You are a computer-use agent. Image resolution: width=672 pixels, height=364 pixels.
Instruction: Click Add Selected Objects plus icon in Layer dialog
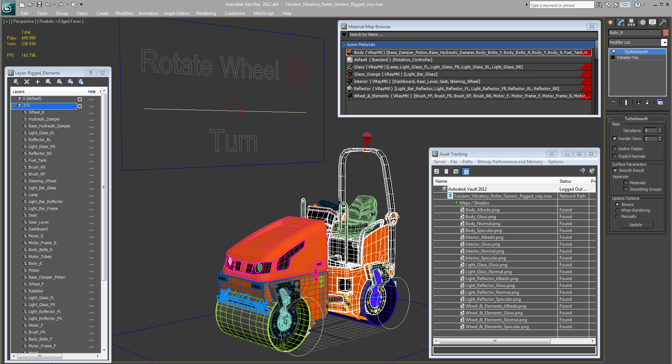(38, 82)
